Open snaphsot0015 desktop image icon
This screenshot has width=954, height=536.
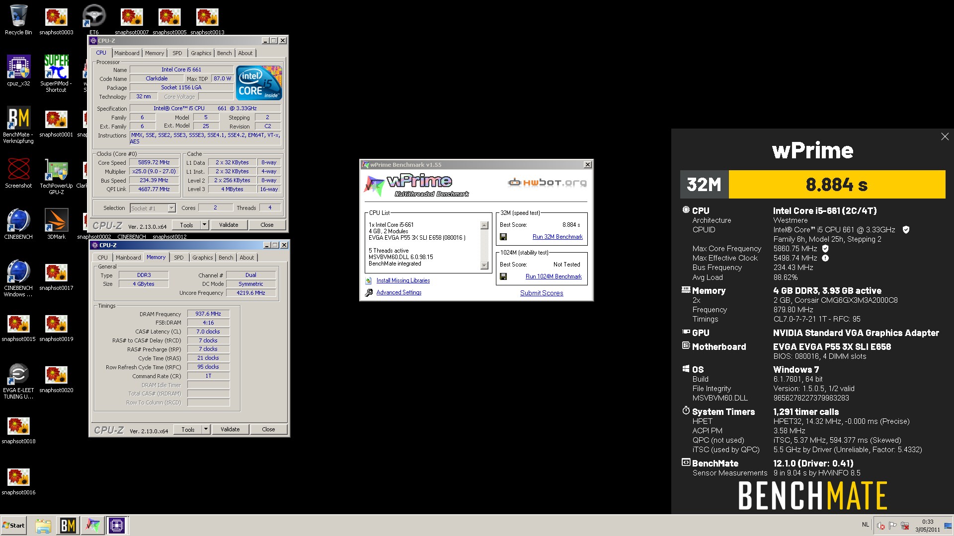[18, 327]
